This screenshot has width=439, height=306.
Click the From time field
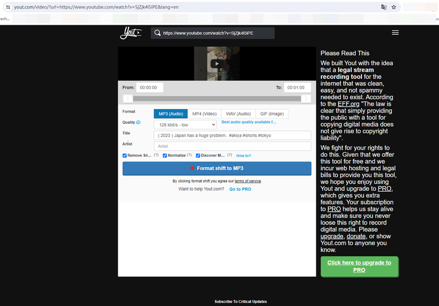(150, 88)
